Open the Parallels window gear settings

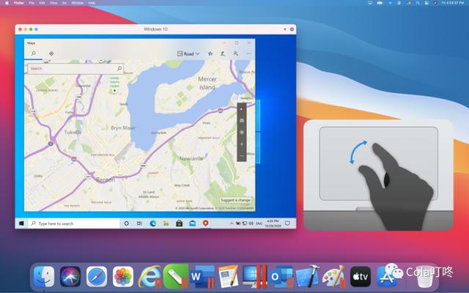coord(292,29)
